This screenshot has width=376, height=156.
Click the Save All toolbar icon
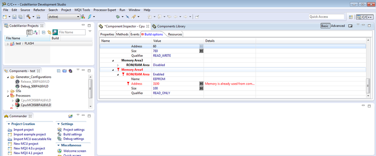20,17
